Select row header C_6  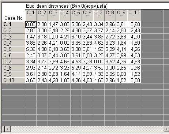[x=14, y=55]
